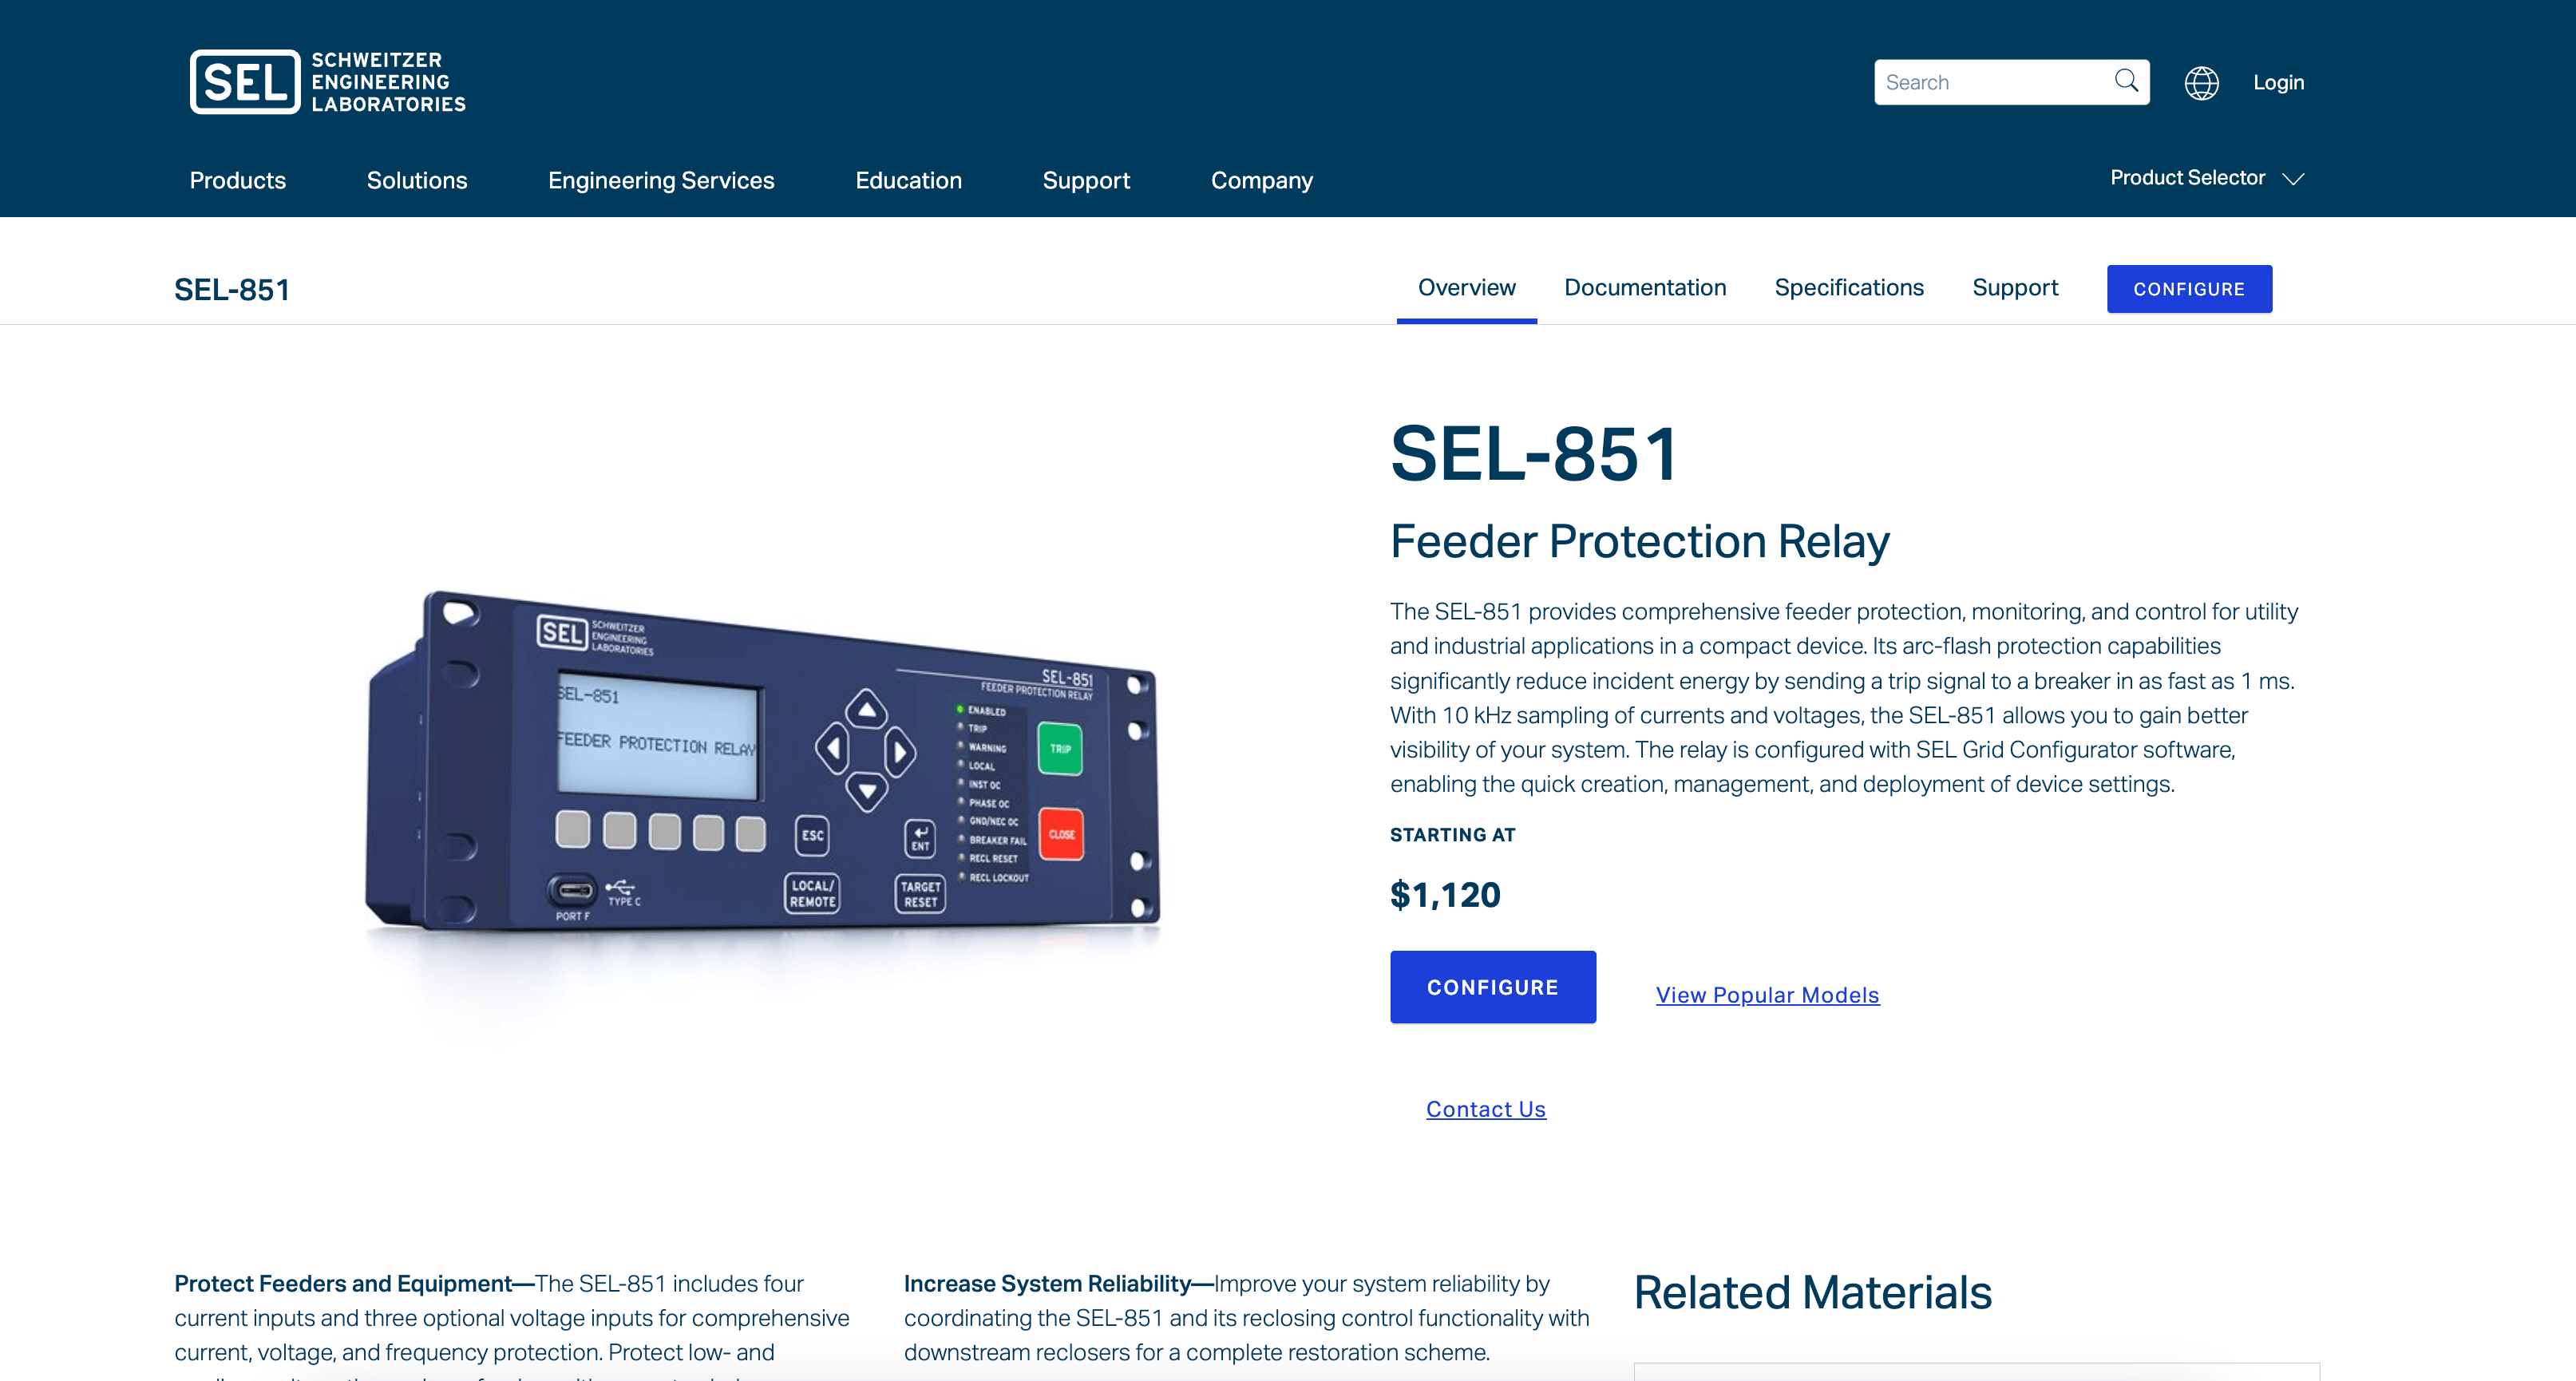Open the Login link
Image resolution: width=2576 pixels, height=1381 pixels.
(2278, 83)
